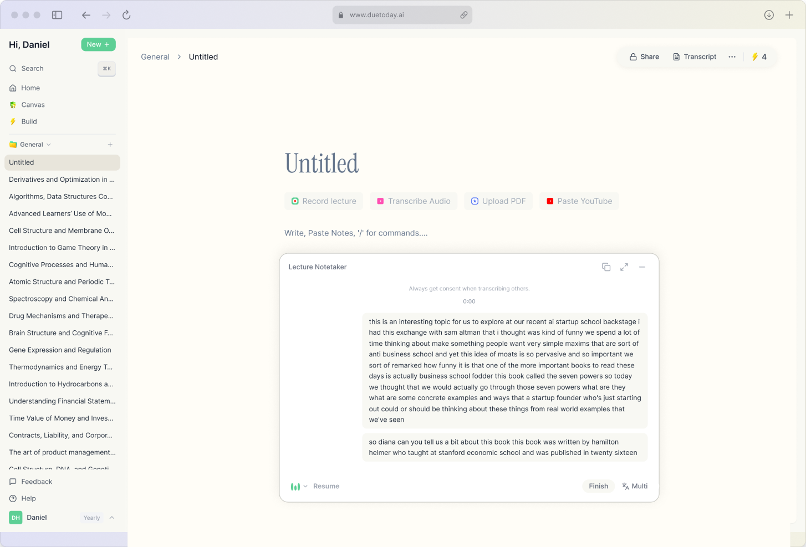Viewport: 806px width, 547px height.
Task: Choose the Paste YouTube option
Action: 579,201
